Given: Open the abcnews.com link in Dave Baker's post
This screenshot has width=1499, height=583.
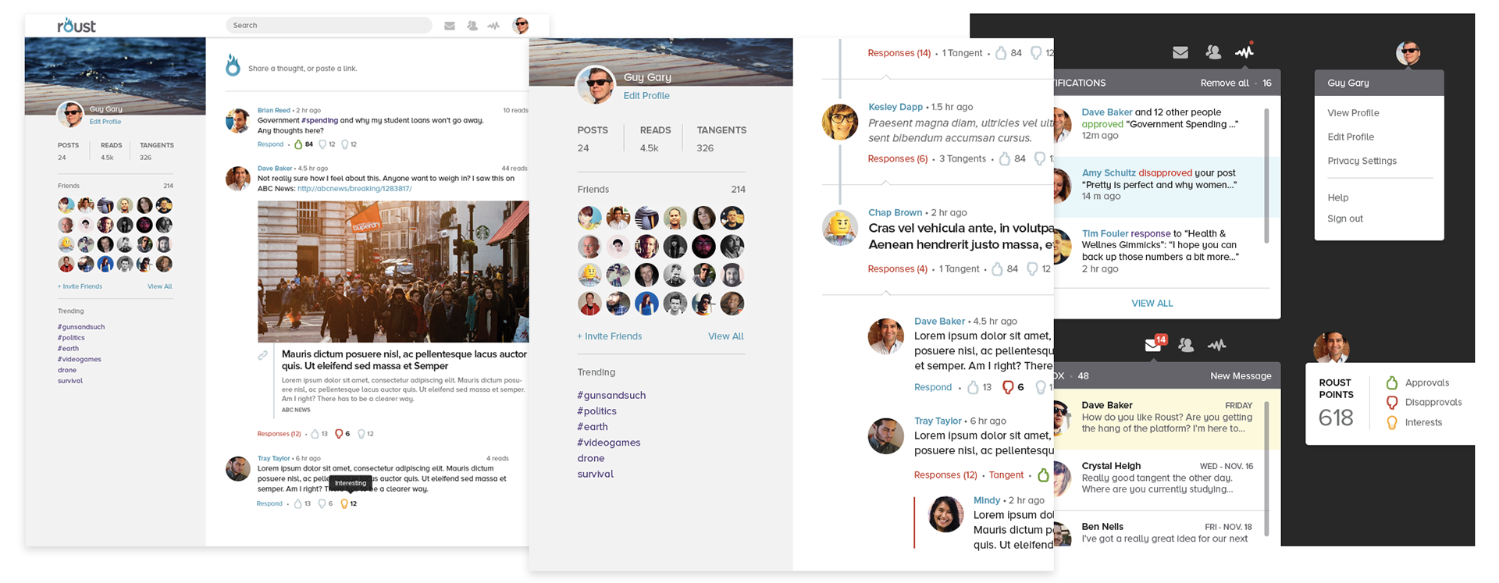Looking at the screenshot, I should 354,188.
